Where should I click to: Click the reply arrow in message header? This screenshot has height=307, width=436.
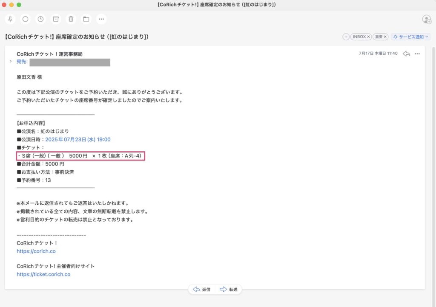point(406,54)
